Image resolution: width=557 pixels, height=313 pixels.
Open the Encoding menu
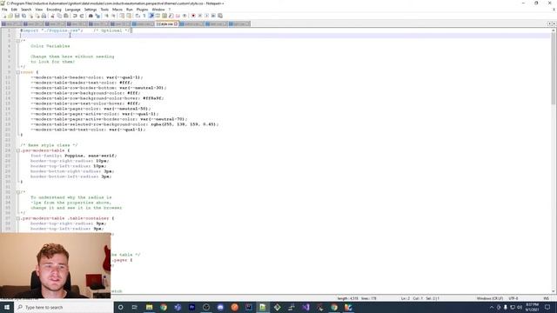click(54, 10)
